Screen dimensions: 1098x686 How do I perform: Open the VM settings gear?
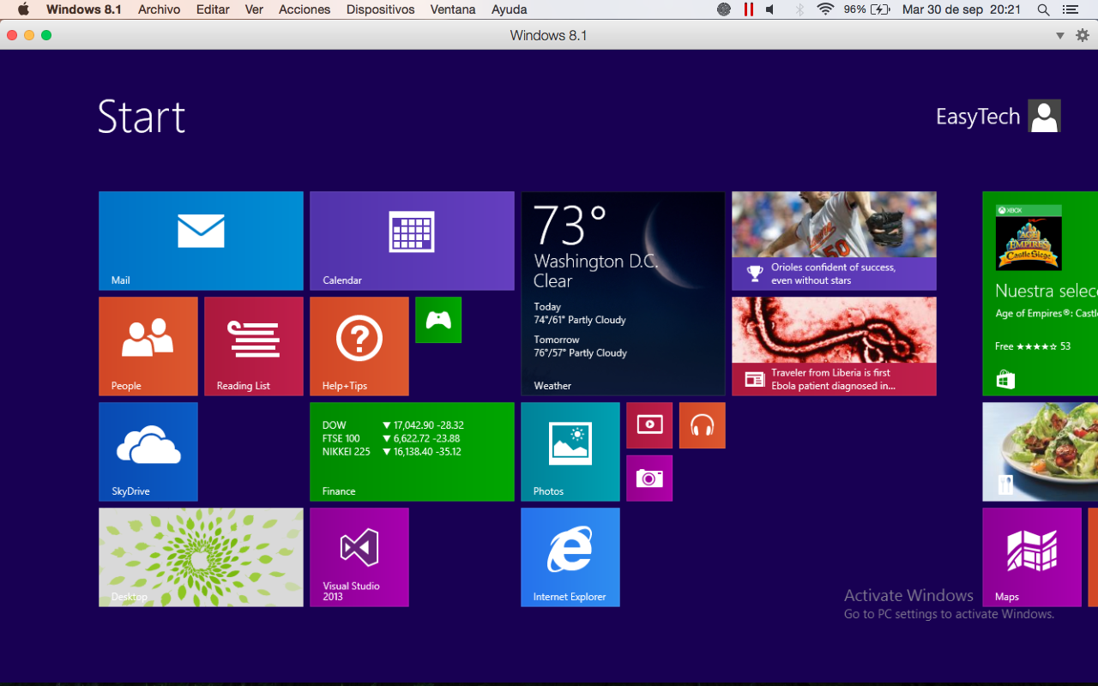(1083, 36)
